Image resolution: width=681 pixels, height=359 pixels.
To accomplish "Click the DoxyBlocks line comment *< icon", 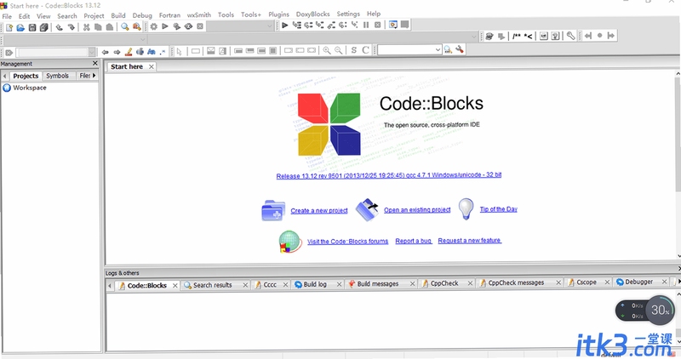I will point(528,36).
